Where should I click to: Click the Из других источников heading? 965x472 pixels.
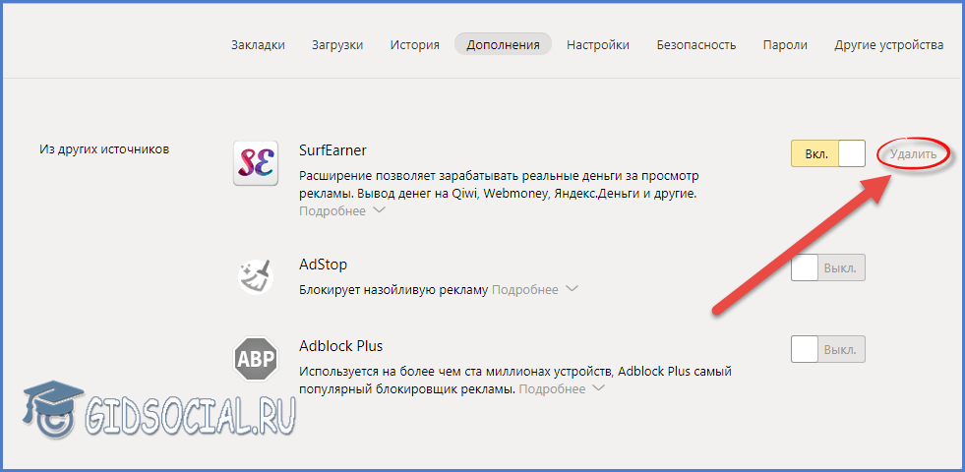[x=104, y=148]
